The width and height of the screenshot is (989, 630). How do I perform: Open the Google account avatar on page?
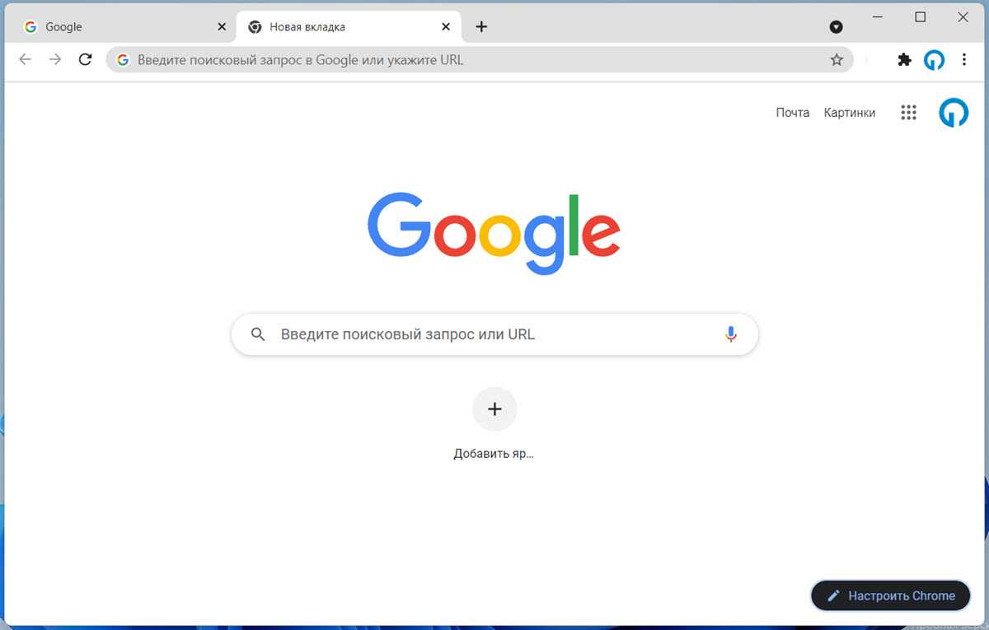point(954,113)
